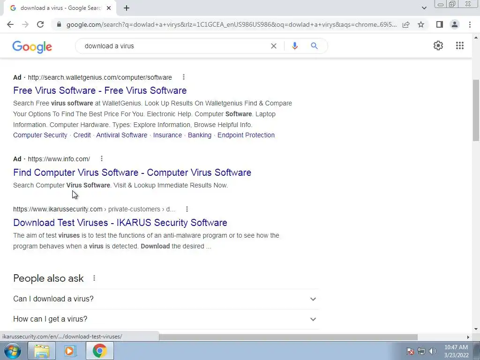Screen dimensions: 480x360
Task: Click the vertical scrollbar thumb
Action: (x=476, y=110)
